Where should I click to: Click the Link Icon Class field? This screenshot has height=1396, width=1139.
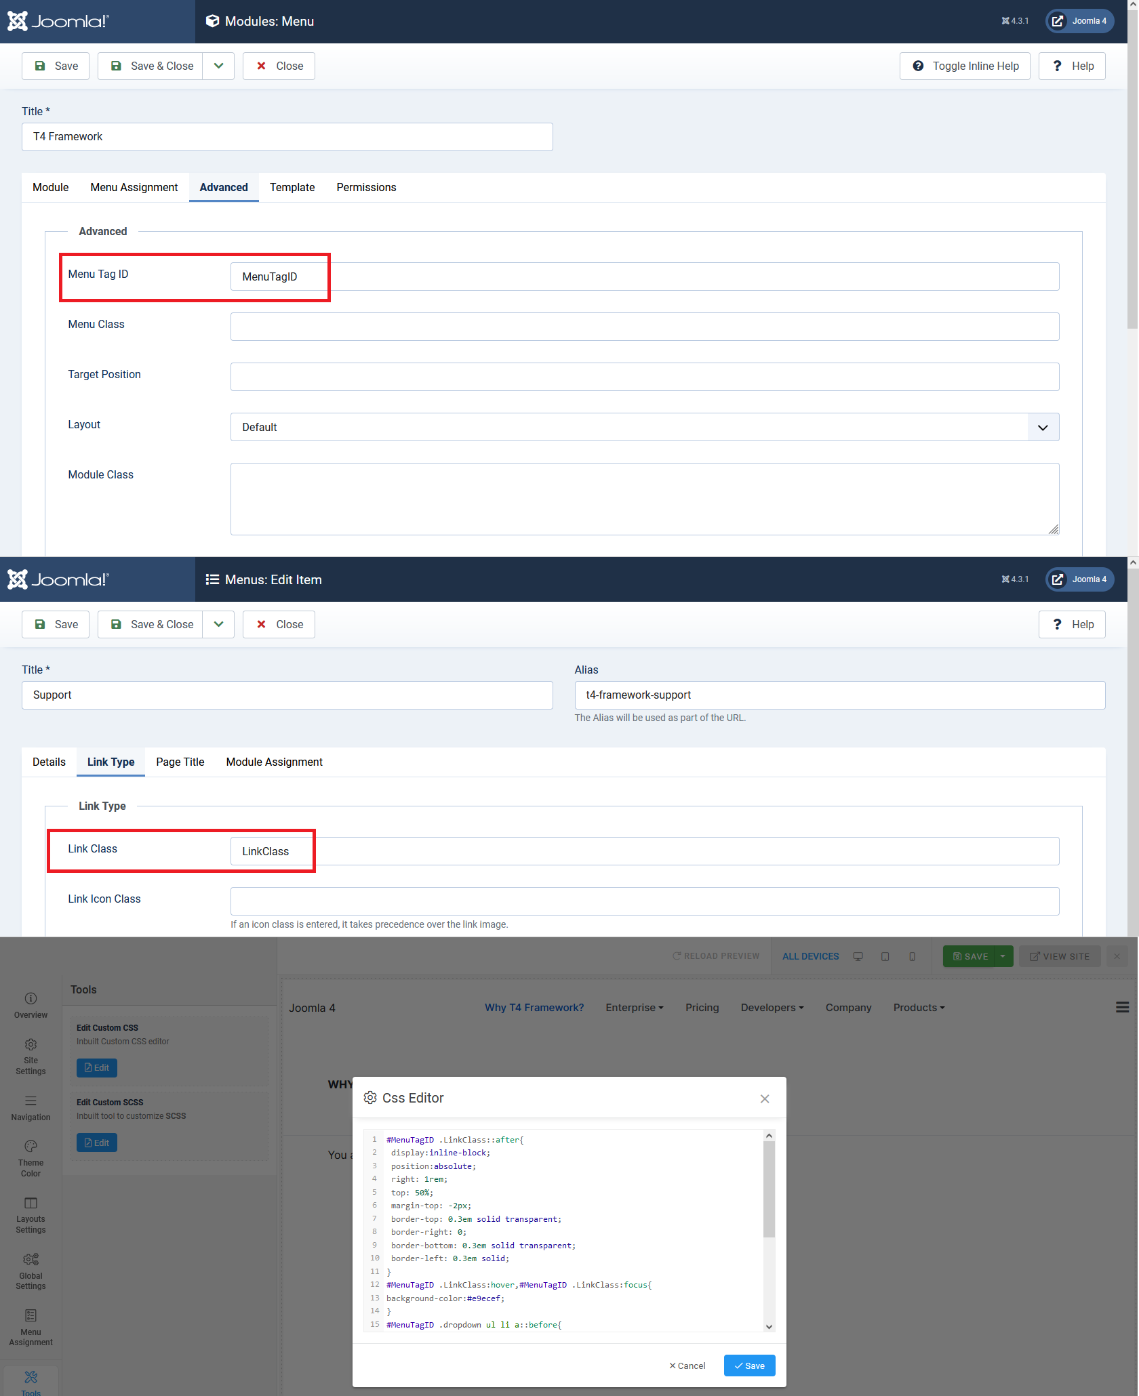click(x=645, y=901)
